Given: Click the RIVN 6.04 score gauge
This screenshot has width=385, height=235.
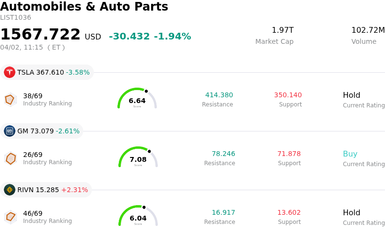Looking at the screenshot, I should point(138,216).
